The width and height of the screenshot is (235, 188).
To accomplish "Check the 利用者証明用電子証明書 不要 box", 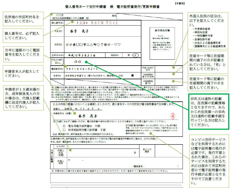I will tap(64, 130).
